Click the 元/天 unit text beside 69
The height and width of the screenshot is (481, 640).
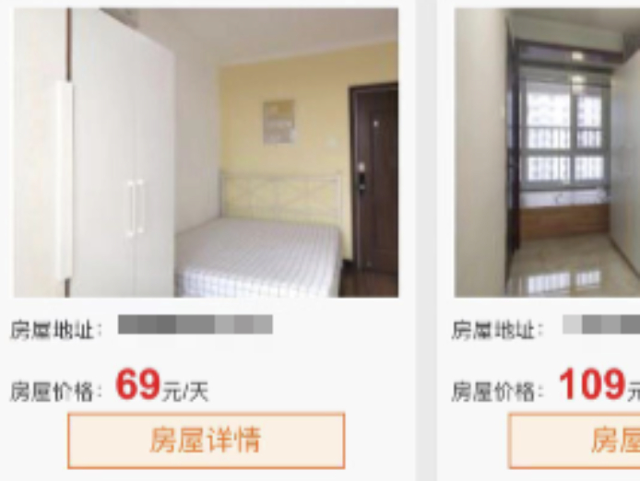(x=185, y=392)
